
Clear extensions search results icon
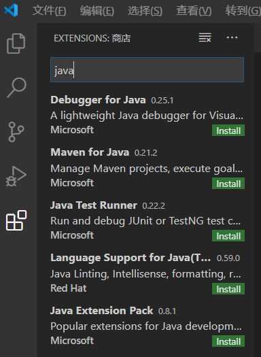pyautogui.click(x=205, y=37)
